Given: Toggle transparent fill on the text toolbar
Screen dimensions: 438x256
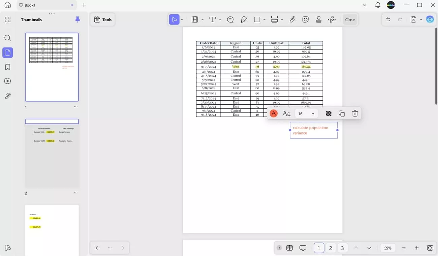Looking at the screenshot, I should (x=328, y=113).
